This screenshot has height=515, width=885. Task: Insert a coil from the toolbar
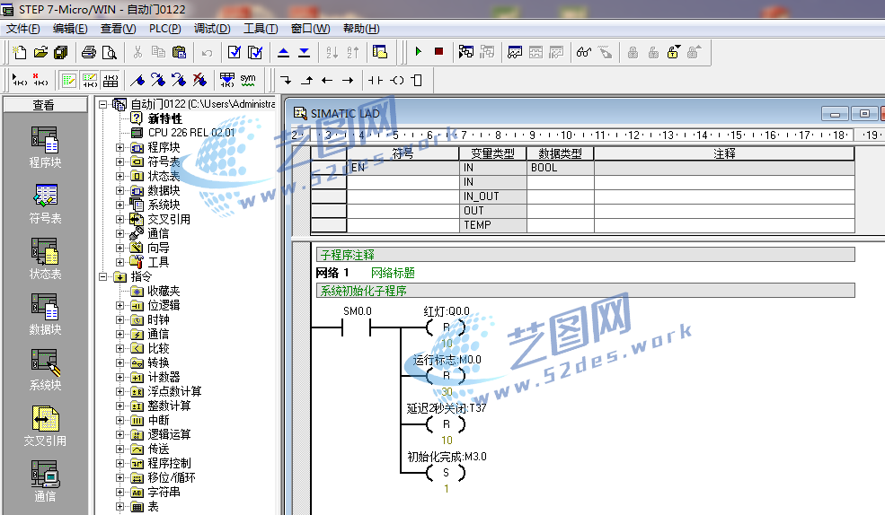click(397, 81)
